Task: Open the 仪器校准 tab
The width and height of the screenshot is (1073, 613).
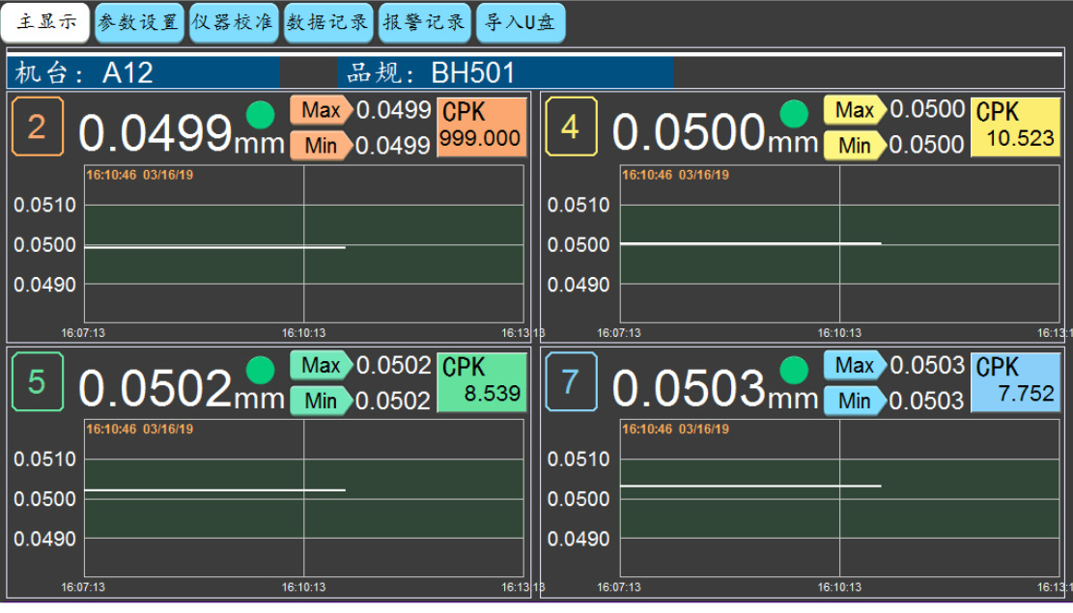Action: (x=233, y=23)
